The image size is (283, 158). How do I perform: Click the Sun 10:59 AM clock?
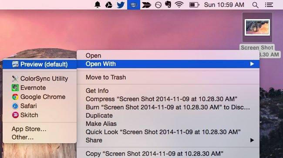tap(224, 5)
